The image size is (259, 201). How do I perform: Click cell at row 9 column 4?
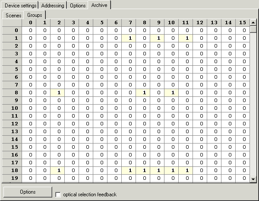[86, 100]
